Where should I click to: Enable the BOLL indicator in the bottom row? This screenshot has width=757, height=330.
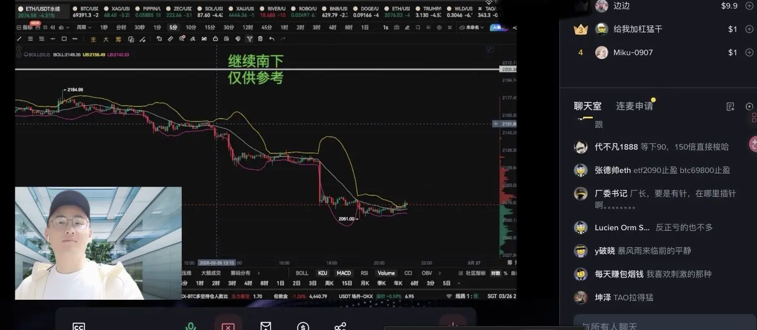pyautogui.click(x=302, y=273)
